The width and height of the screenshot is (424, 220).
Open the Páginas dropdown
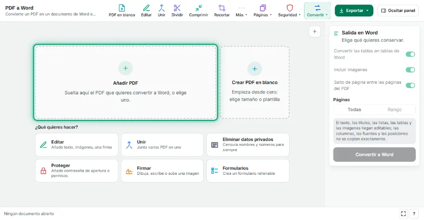pyautogui.click(x=263, y=11)
